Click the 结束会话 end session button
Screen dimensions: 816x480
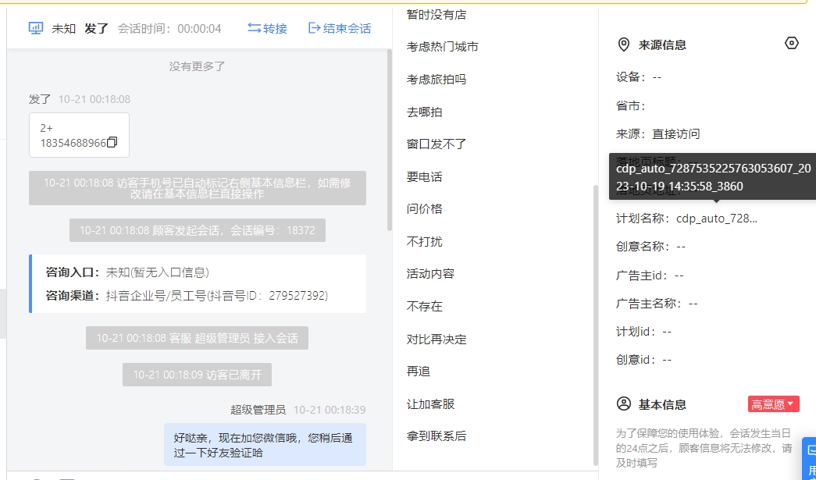[x=340, y=28]
